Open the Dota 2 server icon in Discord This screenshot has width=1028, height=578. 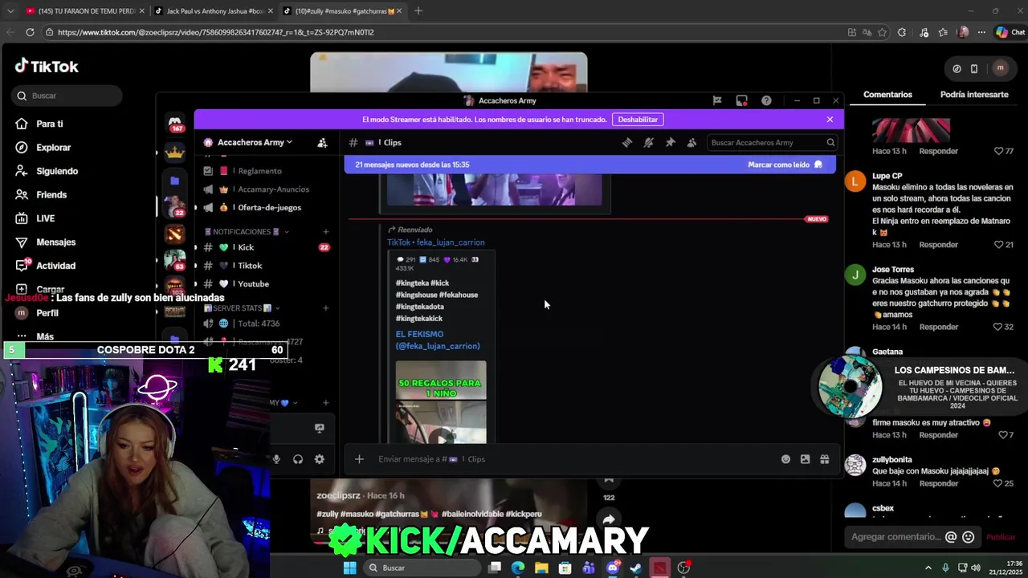coord(175,234)
